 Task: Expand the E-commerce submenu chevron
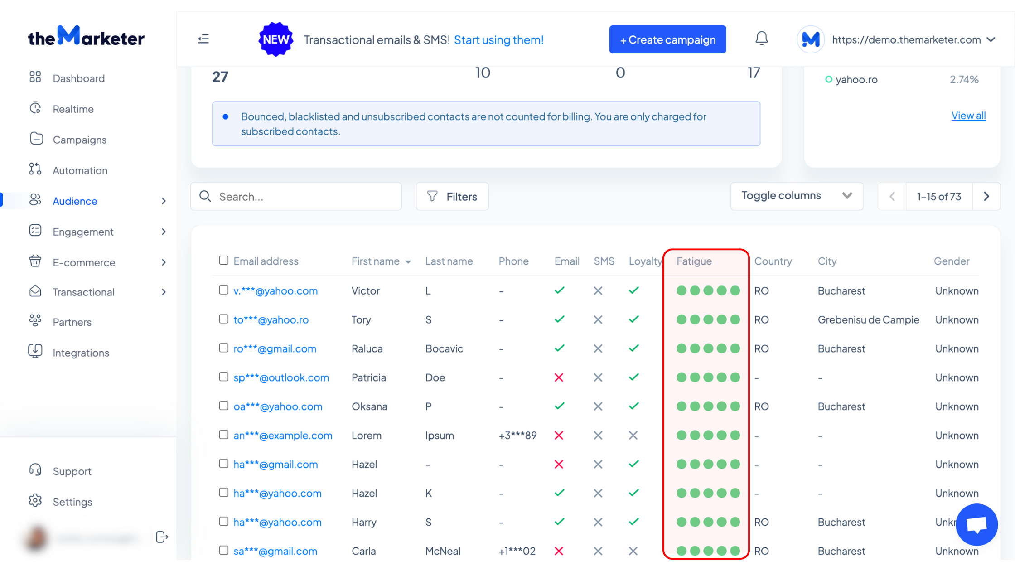[164, 262]
